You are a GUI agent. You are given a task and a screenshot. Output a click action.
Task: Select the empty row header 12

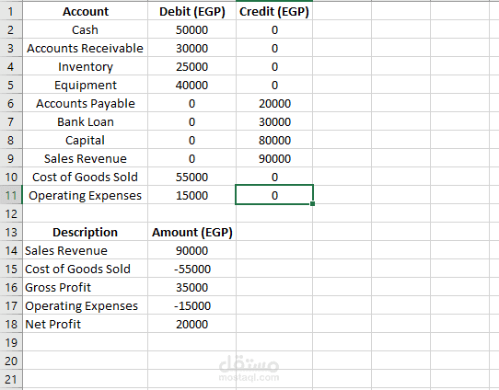coord(11,213)
